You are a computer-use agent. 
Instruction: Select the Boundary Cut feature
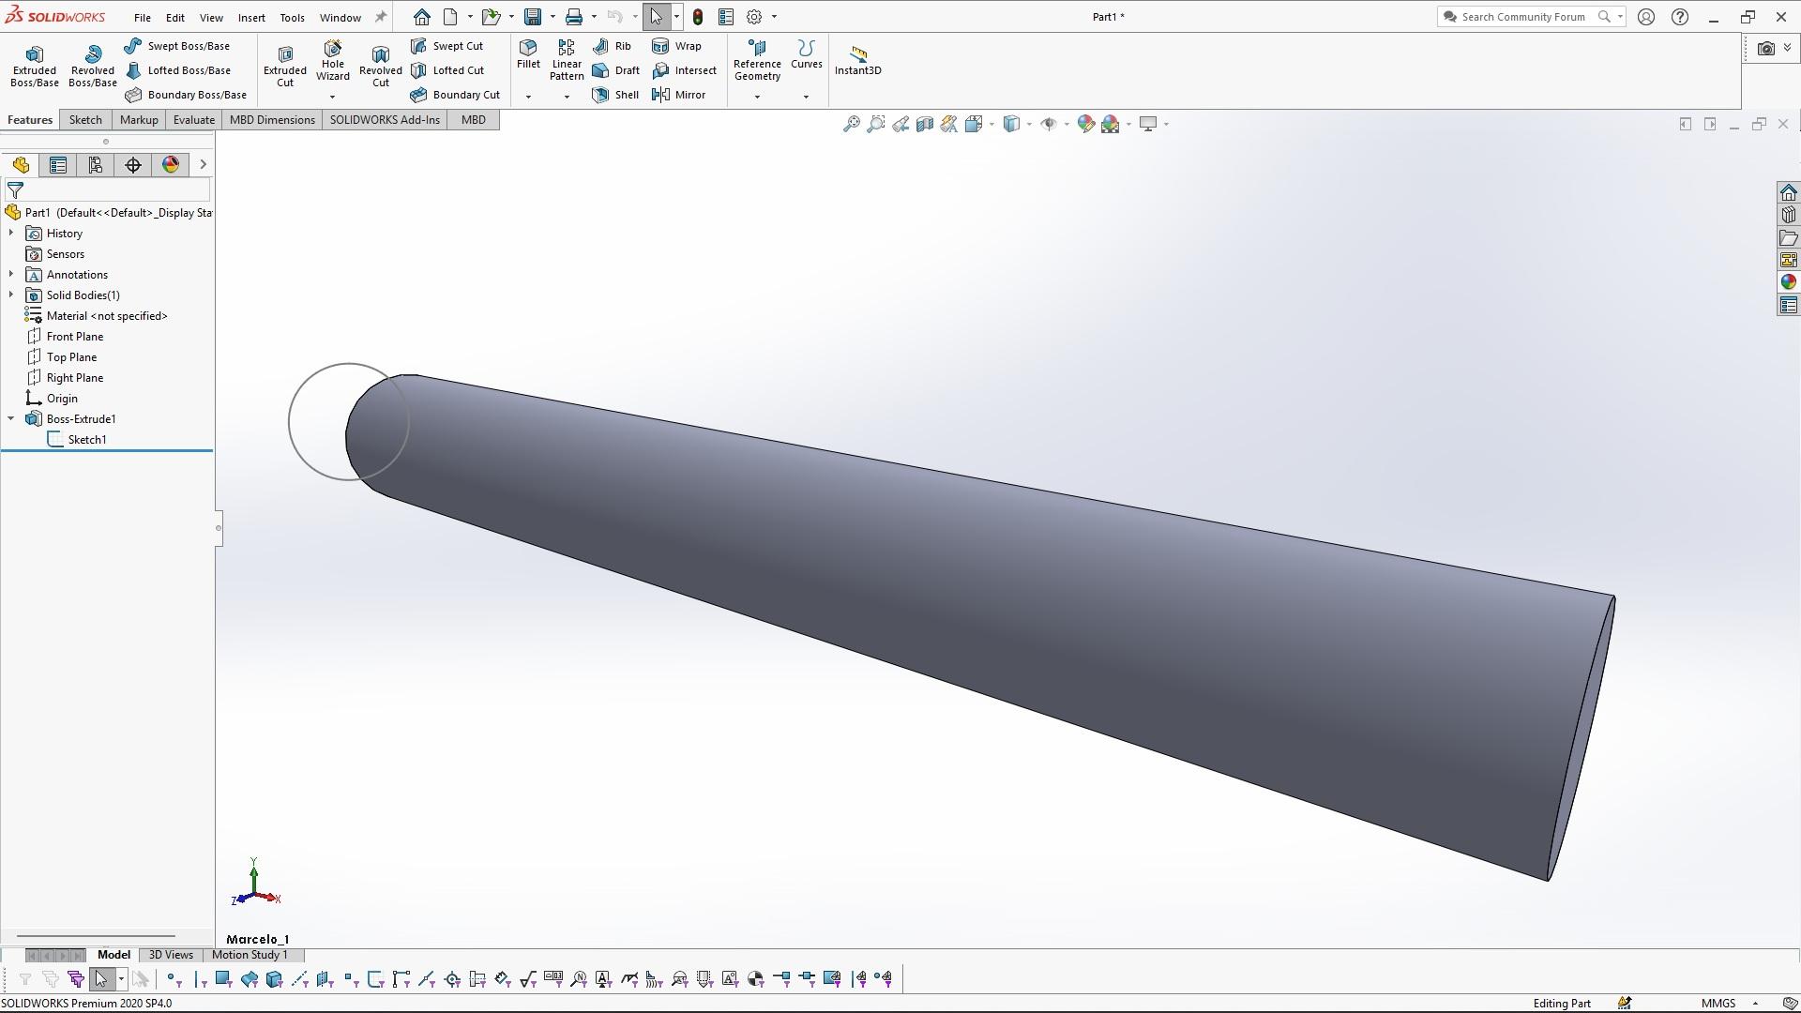456,95
